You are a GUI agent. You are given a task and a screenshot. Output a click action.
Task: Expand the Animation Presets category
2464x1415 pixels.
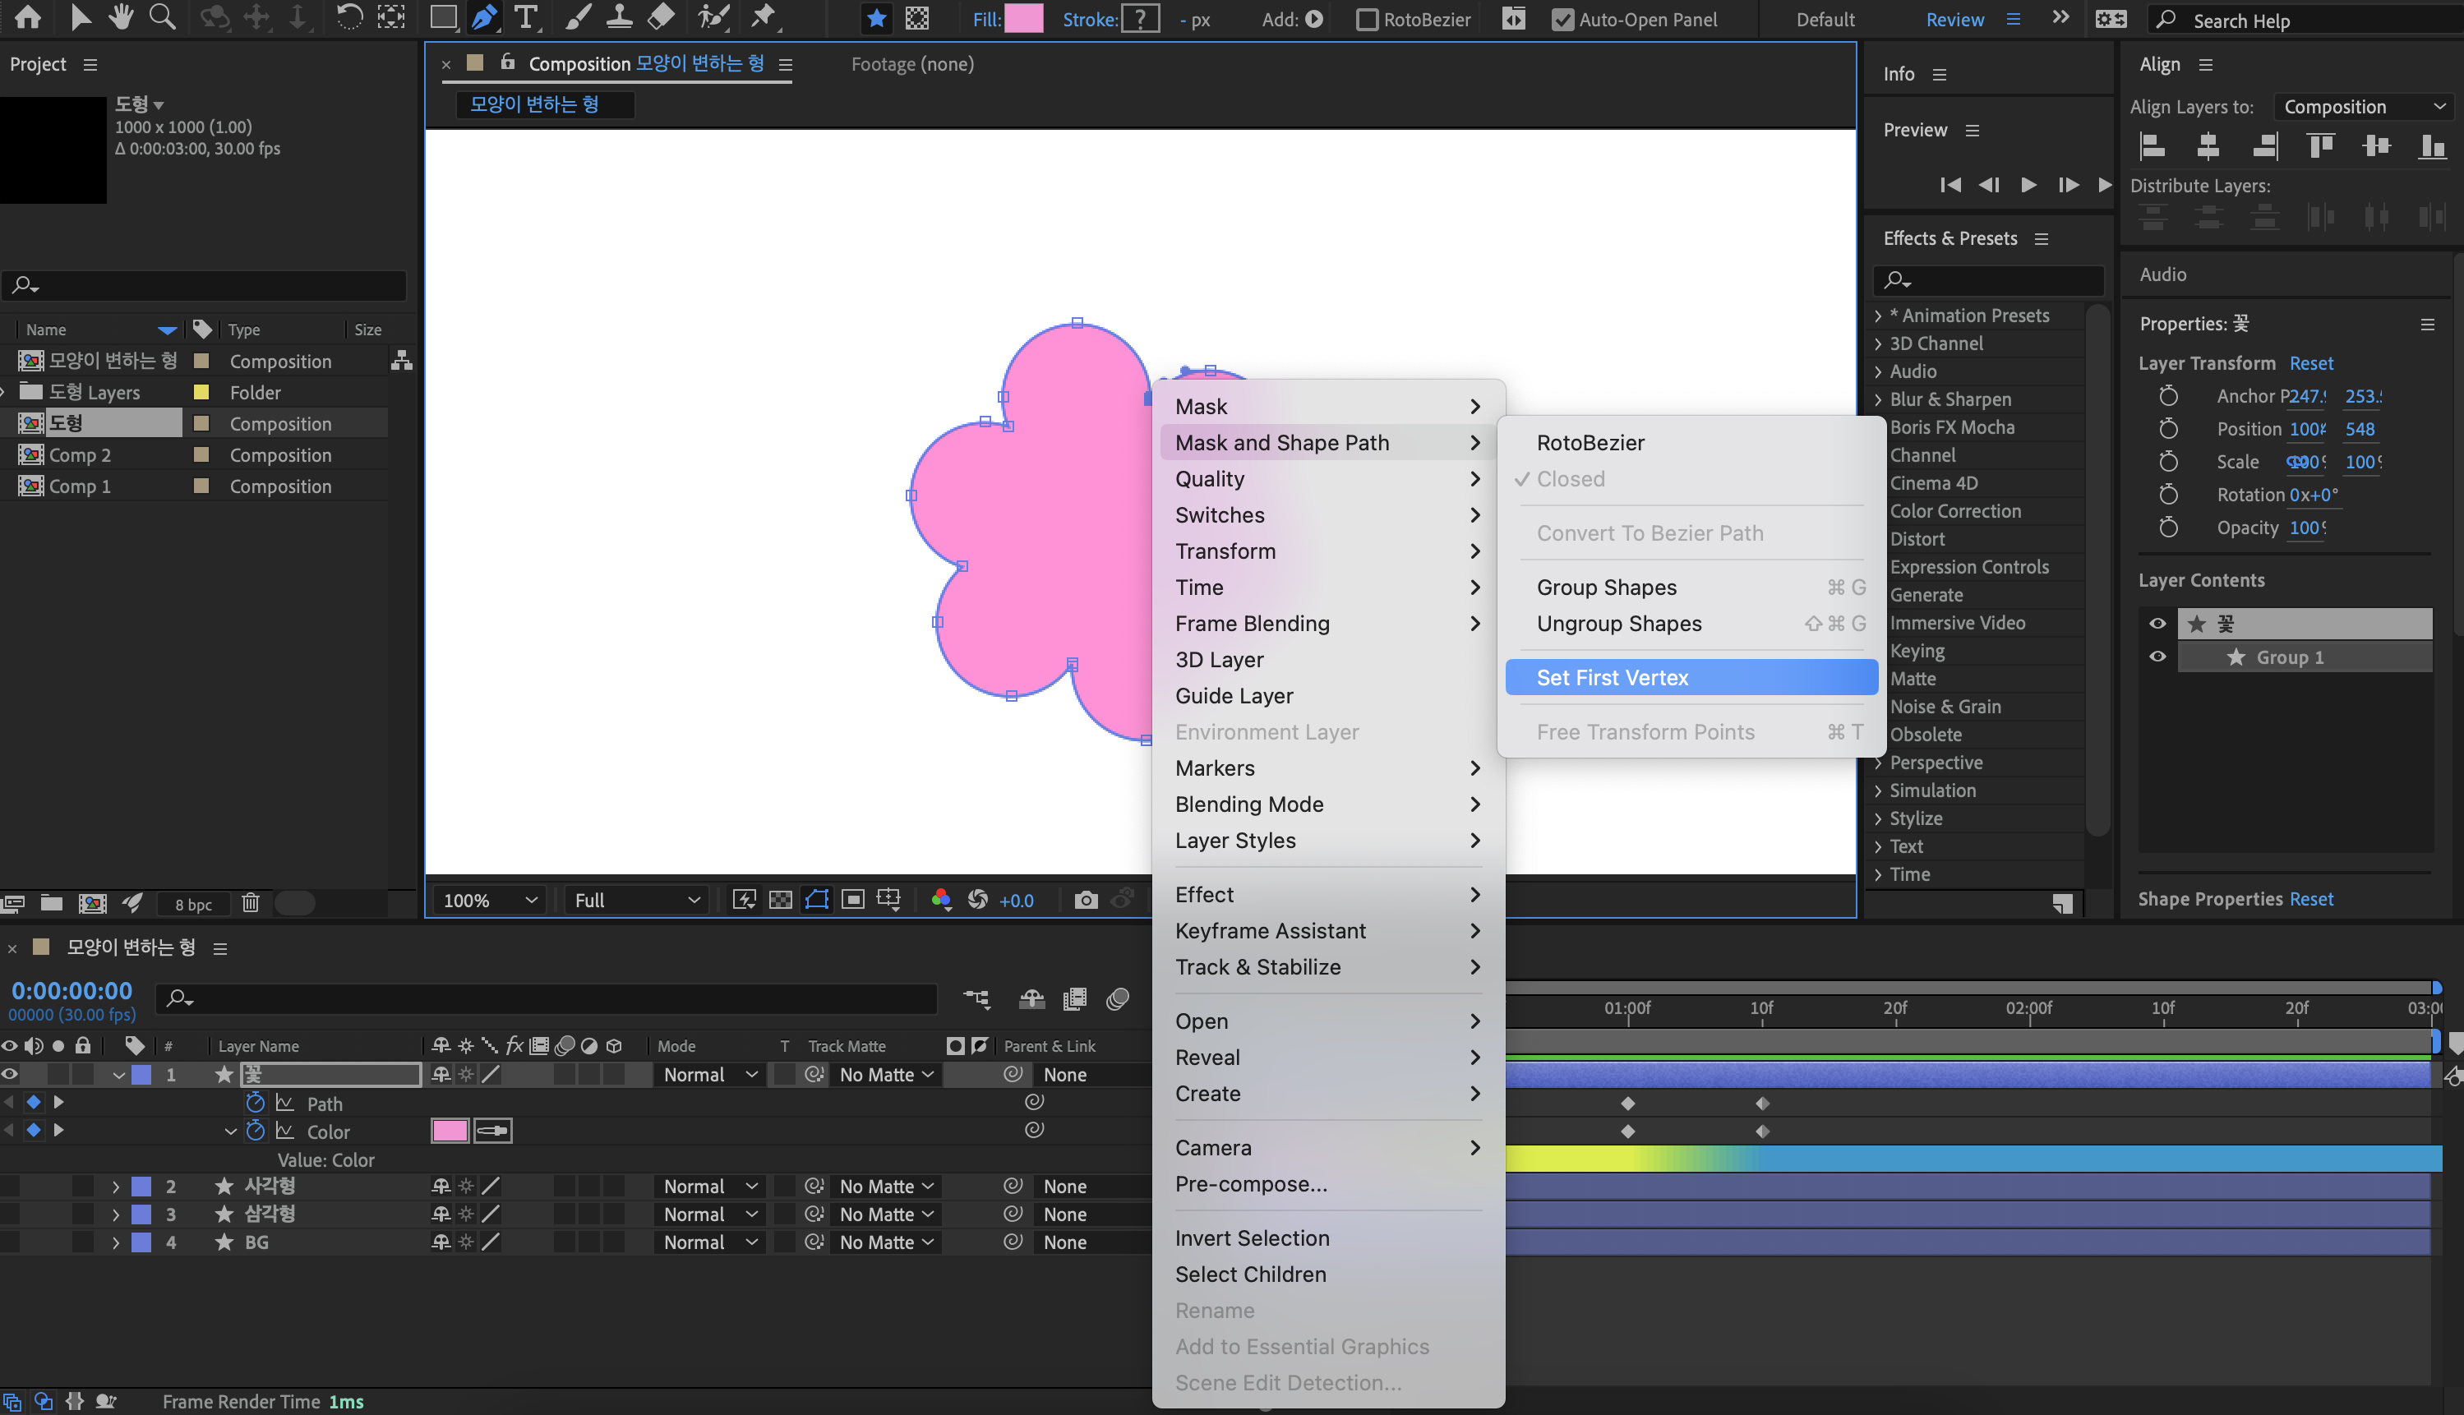[x=1878, y=316]
